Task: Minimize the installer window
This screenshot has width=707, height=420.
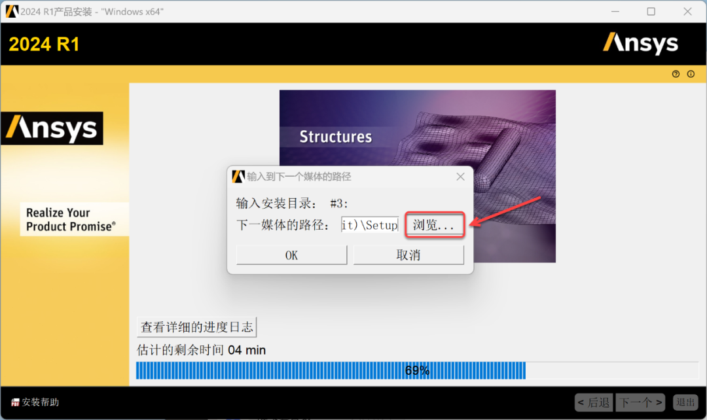Action: (x=615, y=11)
